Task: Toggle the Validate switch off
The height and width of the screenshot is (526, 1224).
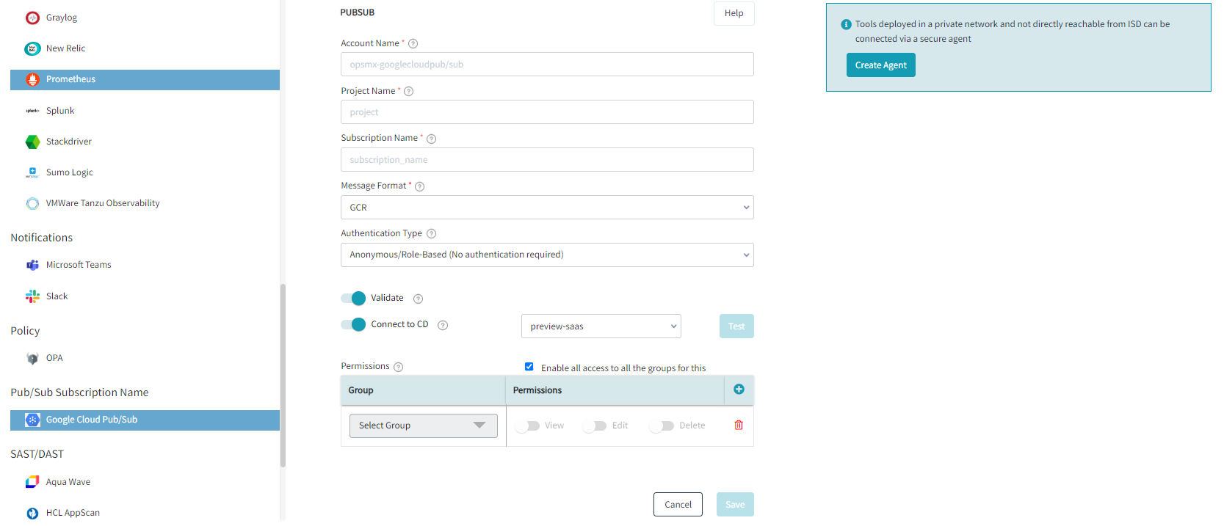Action: pos(353,299)
